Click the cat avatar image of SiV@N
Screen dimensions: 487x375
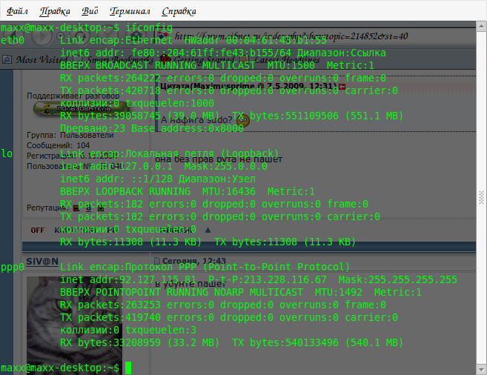pyautogui.click(x=75, y=325)
